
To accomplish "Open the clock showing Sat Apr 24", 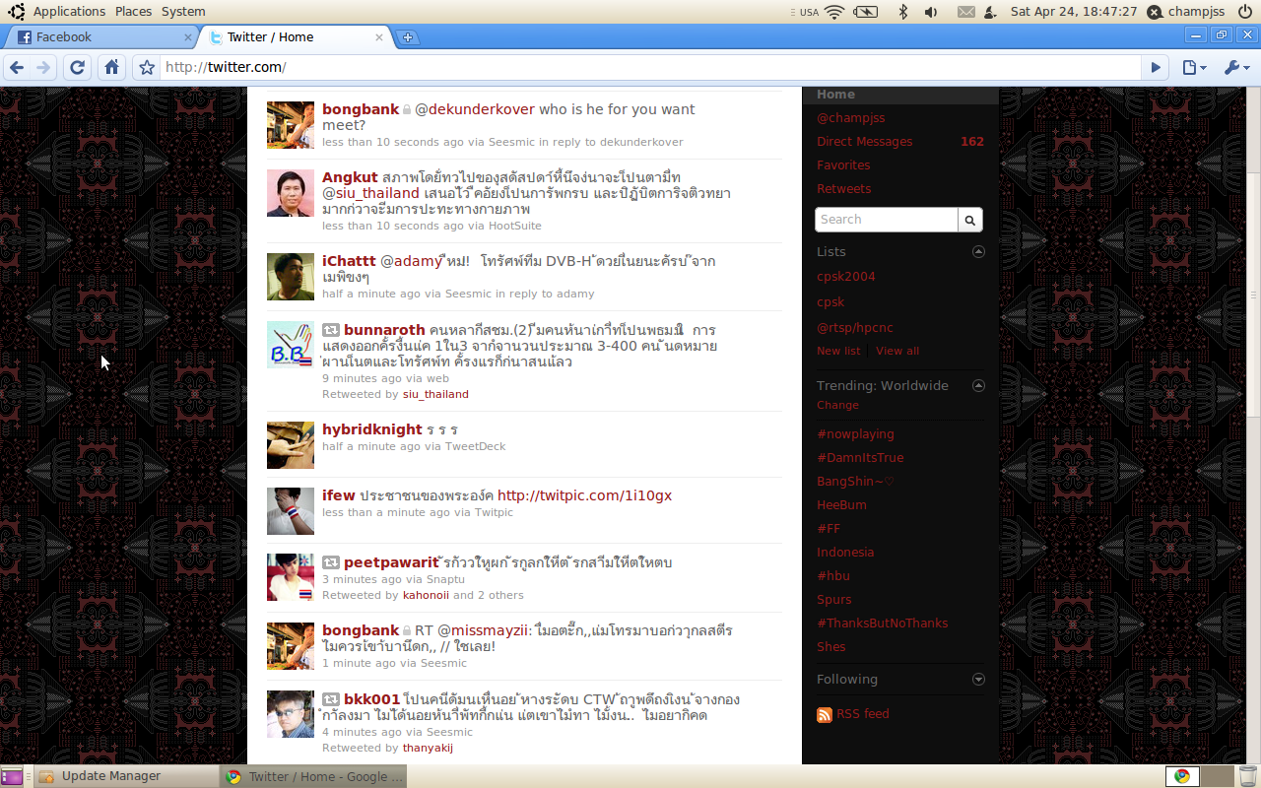I will tap(1074, 12).
